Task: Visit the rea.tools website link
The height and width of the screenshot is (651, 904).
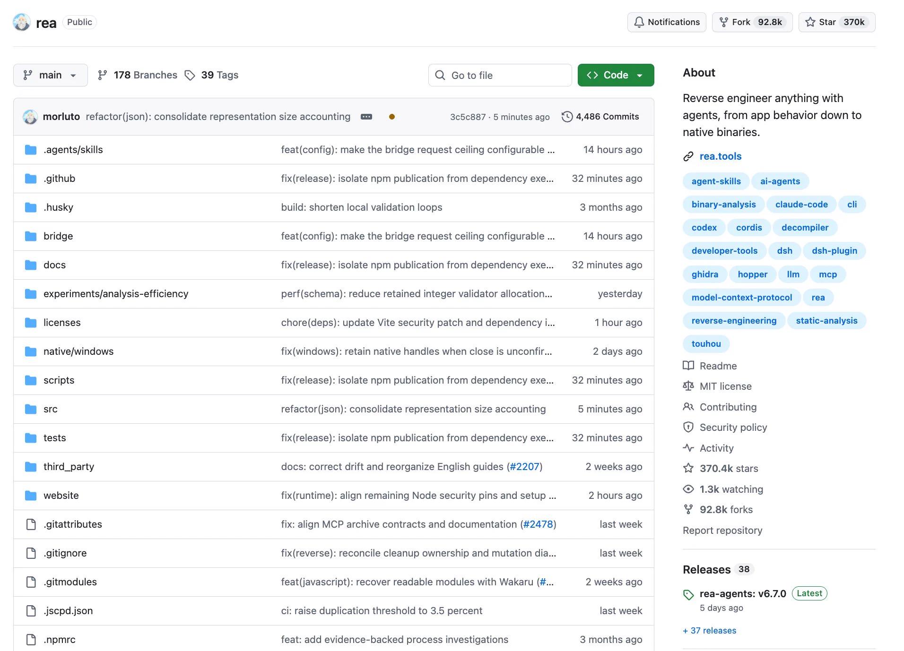Action: coord(721,156)
